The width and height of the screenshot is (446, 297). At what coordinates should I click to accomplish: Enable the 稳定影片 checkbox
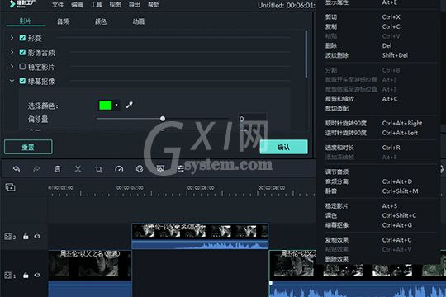coord(22,67)
